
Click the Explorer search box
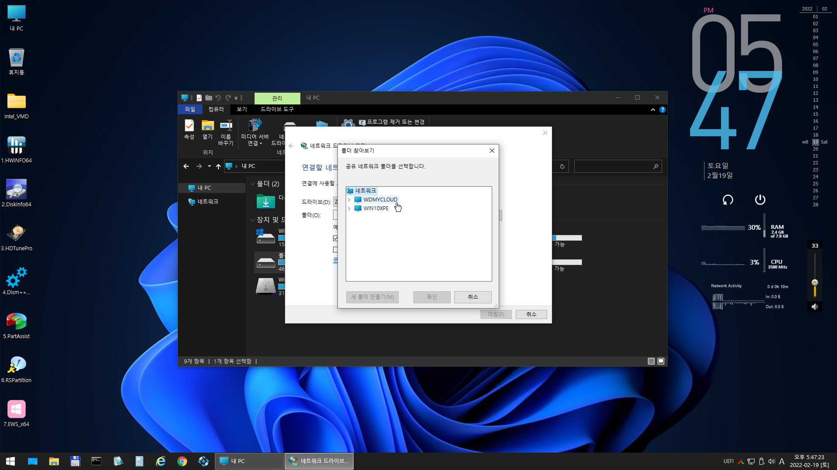[x=618, y=166]
